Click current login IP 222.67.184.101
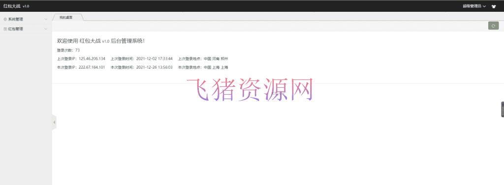 [92, 67]
